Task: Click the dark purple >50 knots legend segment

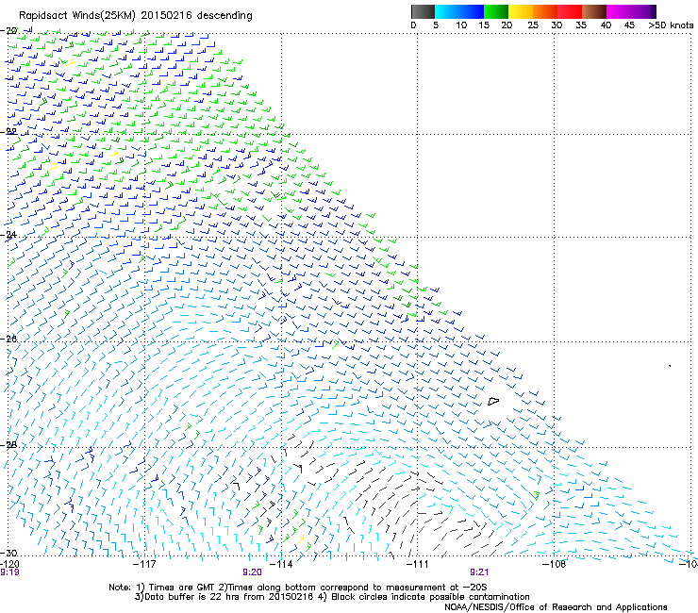Action: point(653,11)
